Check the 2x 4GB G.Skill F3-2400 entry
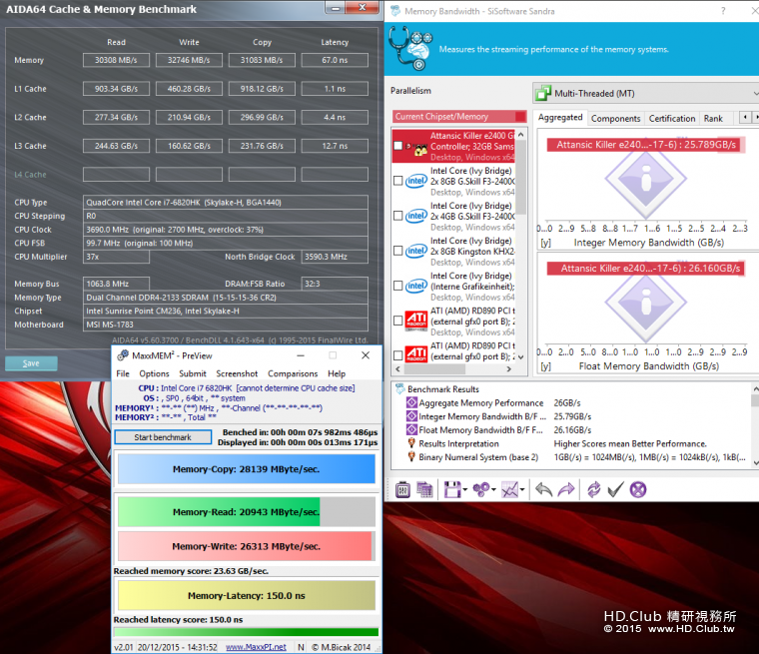This screenshot has width=759, height=654. click(x=397, y=216)
